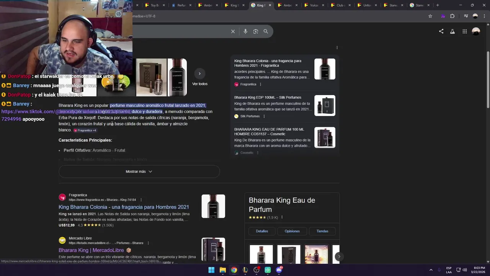Open sidebar King Bharara Colonia Fragrantica card
This screenshot has width=490, height=276.
click(284, 72)
